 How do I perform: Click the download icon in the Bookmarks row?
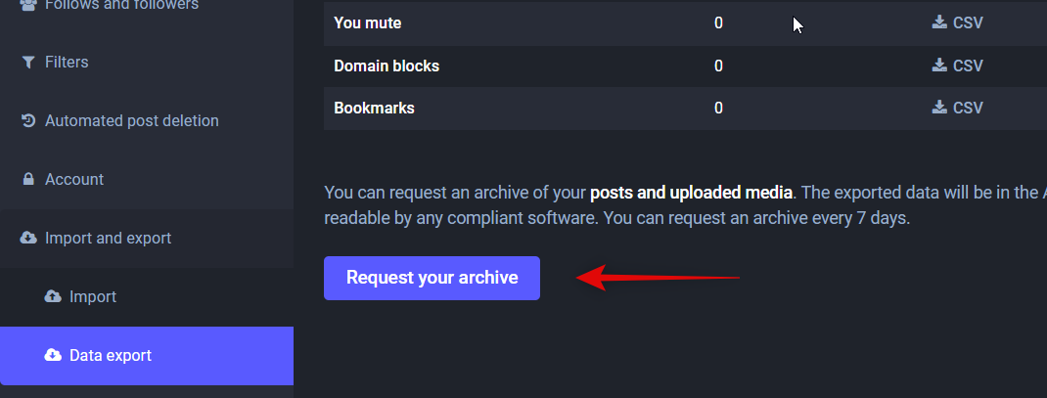[939, 108]
